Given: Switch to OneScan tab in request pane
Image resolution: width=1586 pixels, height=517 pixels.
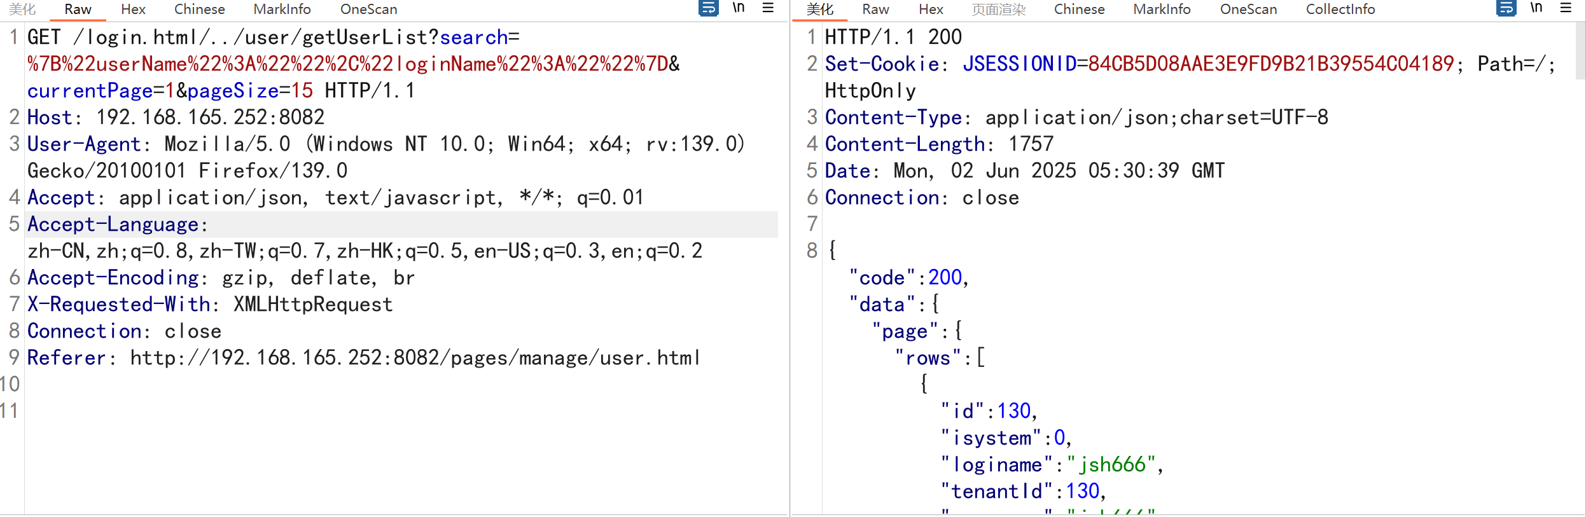Looking at the screenshot, I should [x=368, y=10].
